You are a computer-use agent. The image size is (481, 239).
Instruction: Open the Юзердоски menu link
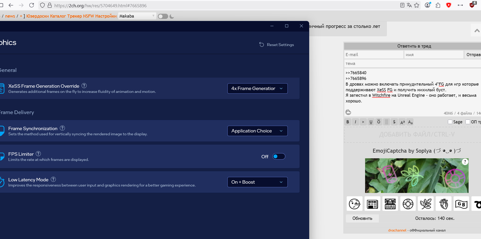point(38,16)
